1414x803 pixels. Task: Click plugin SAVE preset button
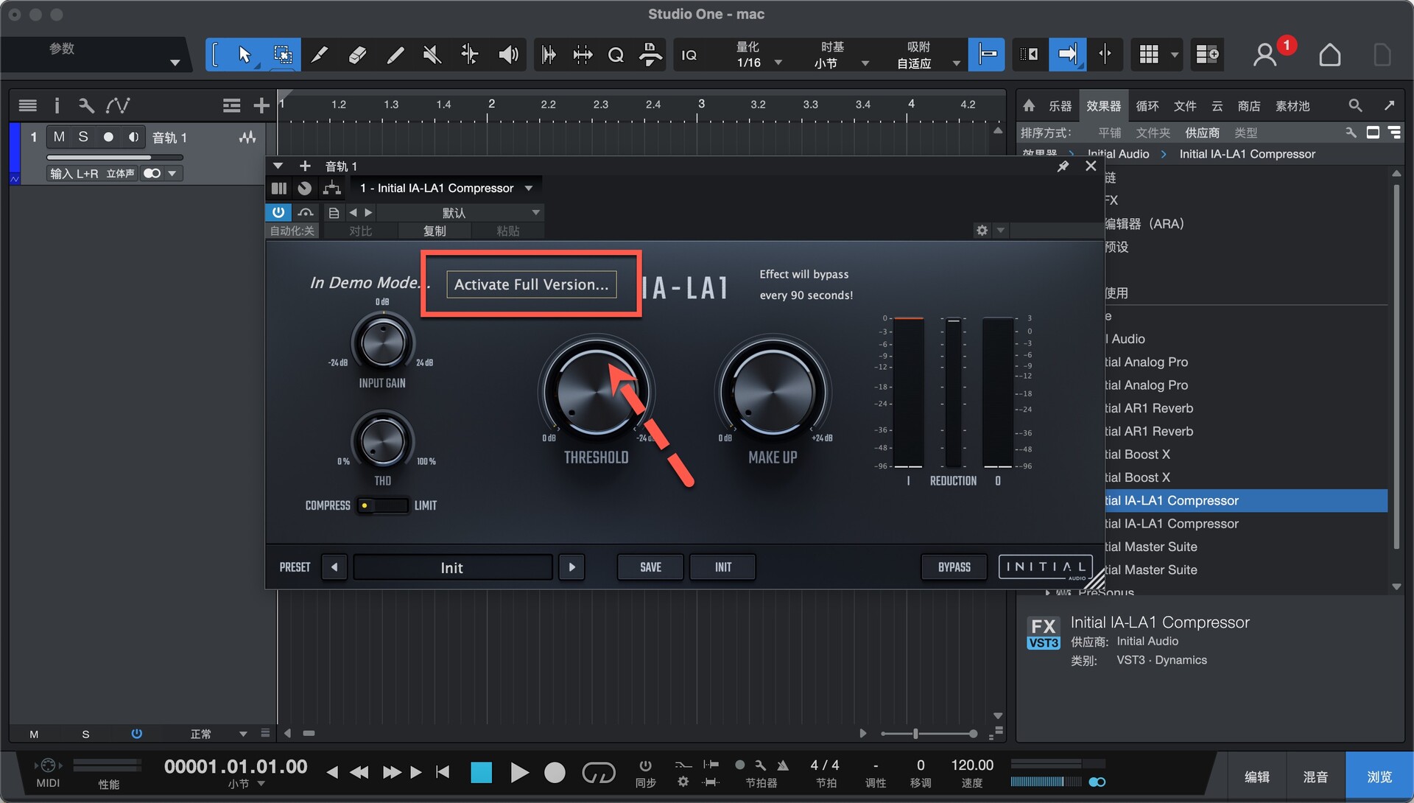click(650, 567)
